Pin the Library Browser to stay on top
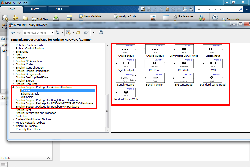Screen dimensions: 250x167 (94, 33)
